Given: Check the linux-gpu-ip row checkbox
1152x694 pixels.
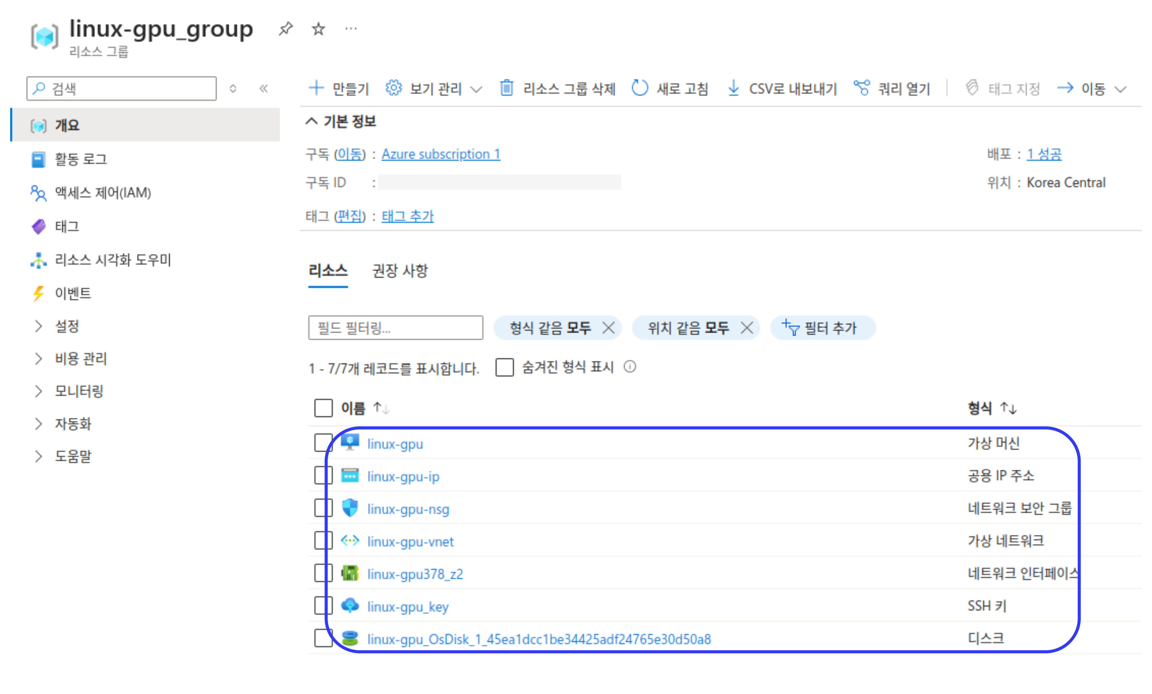Looking at the screenshot, I should [x=323, y=475].
